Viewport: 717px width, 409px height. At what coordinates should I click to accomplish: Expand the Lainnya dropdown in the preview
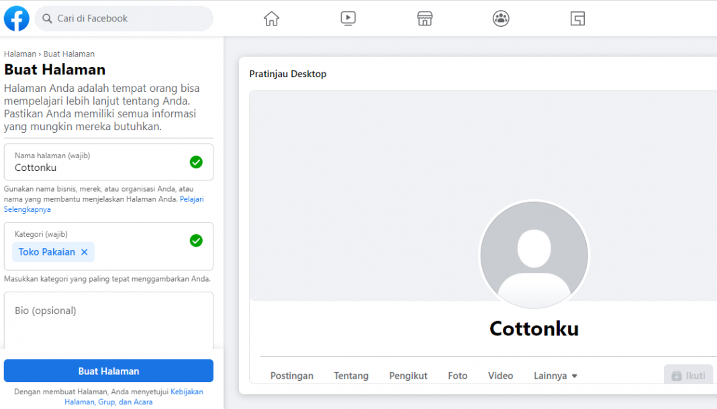coord(555,375)
